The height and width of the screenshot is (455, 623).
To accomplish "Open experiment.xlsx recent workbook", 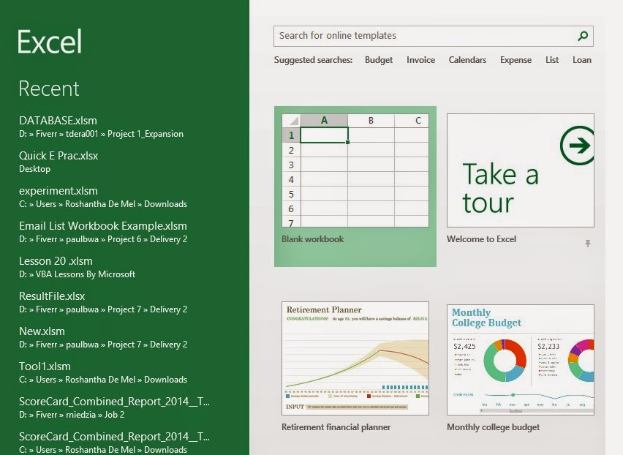I will click(55, 190).
